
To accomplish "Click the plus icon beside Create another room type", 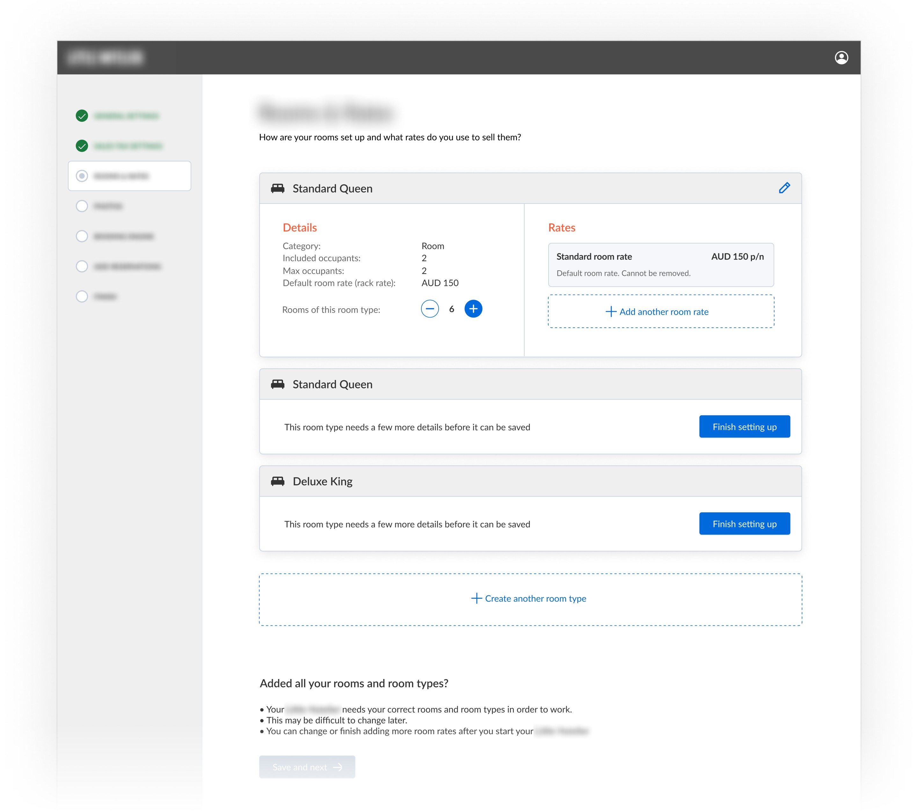I will pos(476,598).
